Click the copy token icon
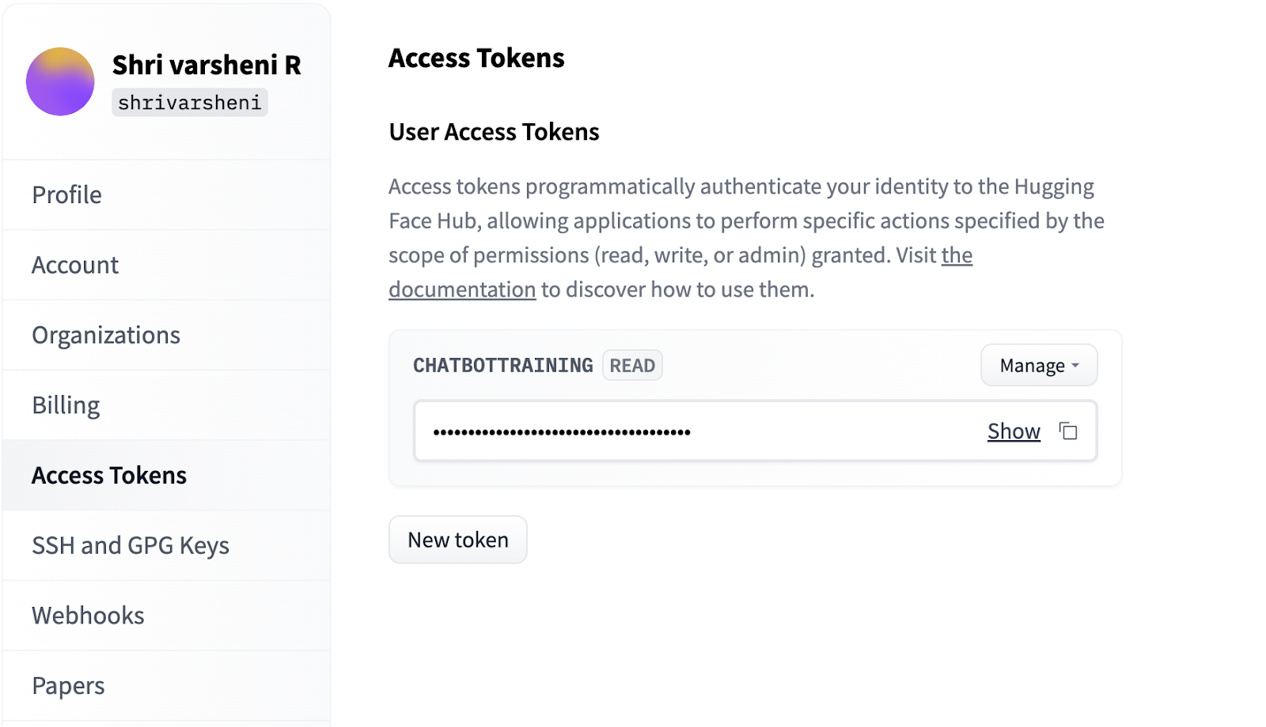Image resolution: width=1266 pixels, height=727 pixels. (1067, 431)
